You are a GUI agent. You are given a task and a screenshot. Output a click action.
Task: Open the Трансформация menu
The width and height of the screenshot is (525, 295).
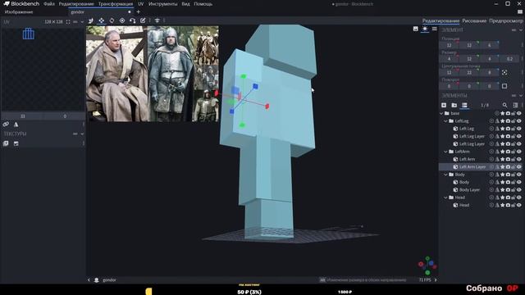[116, 4]
